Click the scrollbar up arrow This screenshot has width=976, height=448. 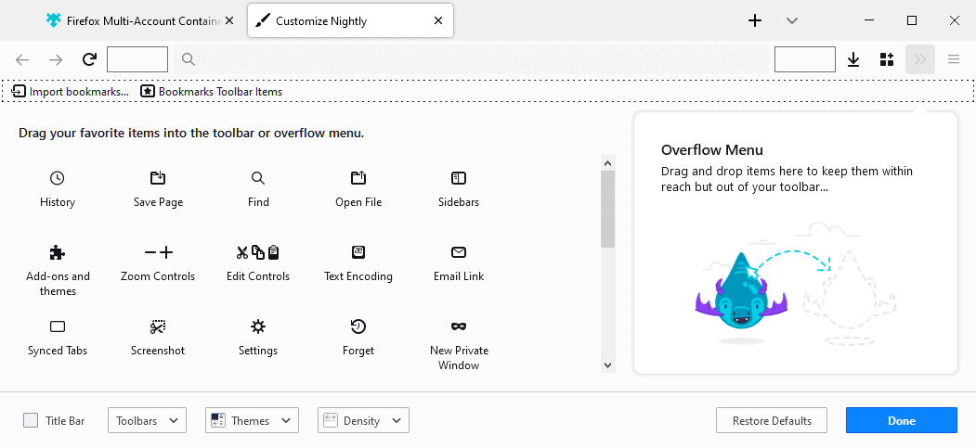tap(608, 163)
